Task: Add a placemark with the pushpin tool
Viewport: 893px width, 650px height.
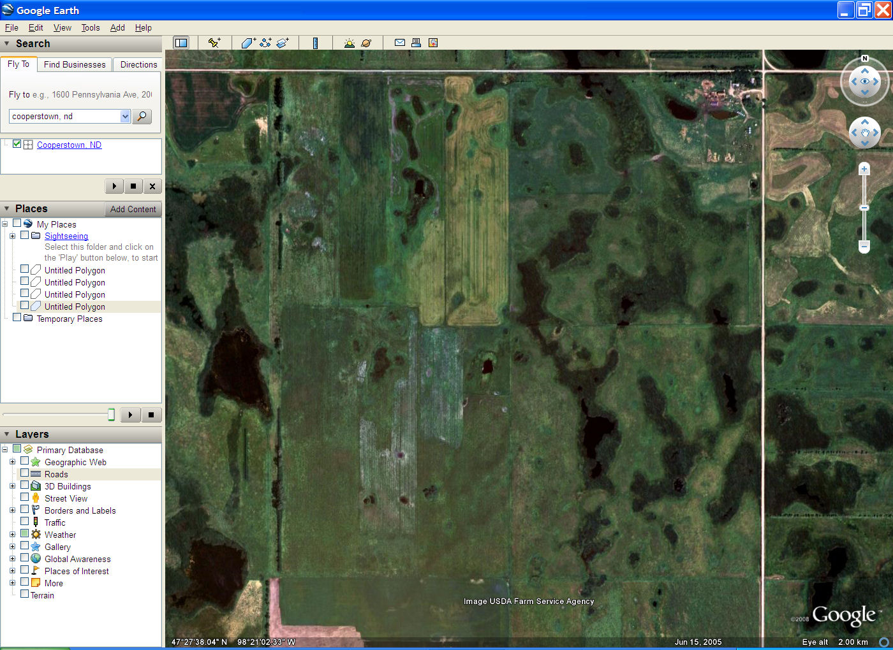Action: pyautogui.click(x=214, y=43)
